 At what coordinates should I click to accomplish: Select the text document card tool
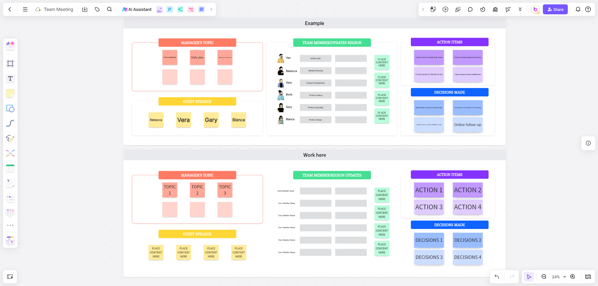[10, 183]
